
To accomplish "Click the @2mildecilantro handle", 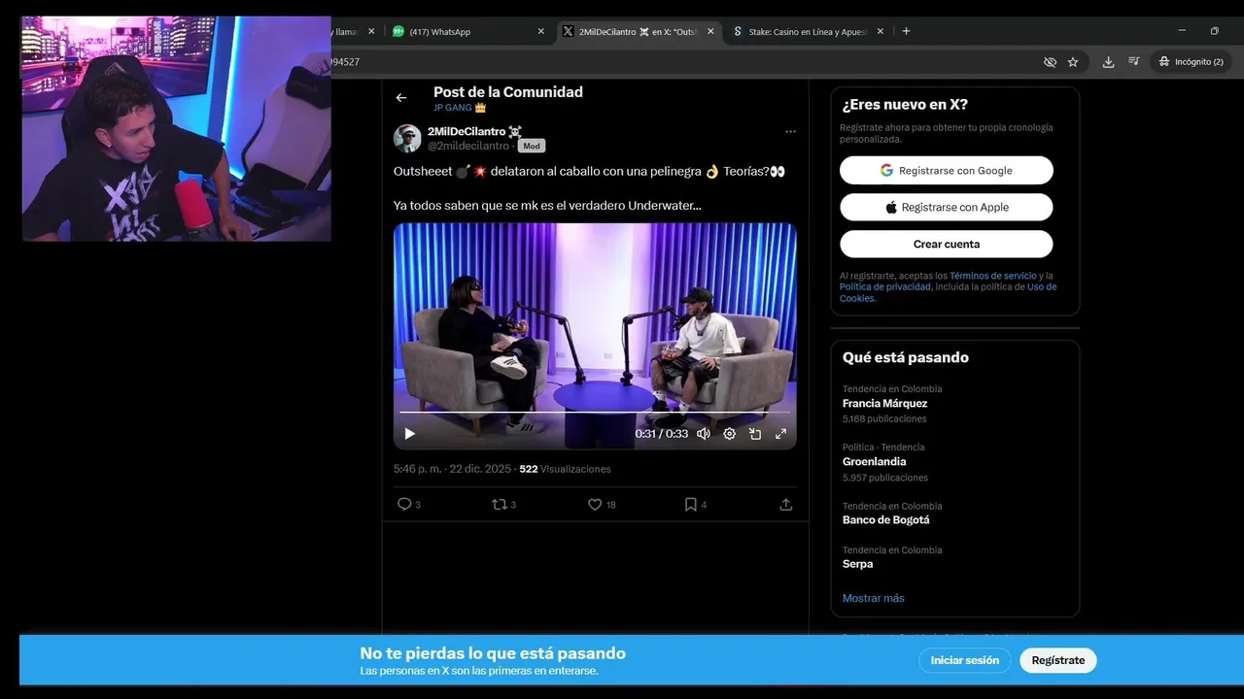I will 468,146.
